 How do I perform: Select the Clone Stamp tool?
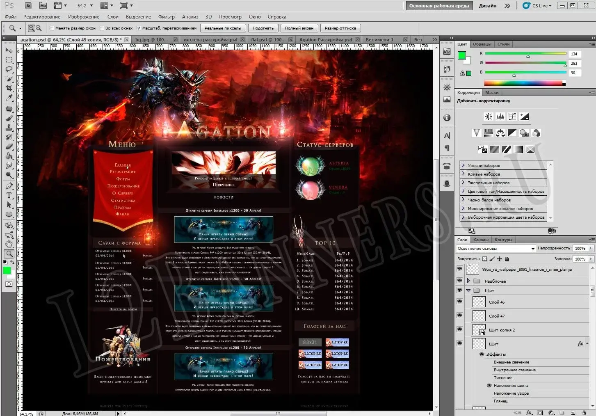[x=9, y=128]
